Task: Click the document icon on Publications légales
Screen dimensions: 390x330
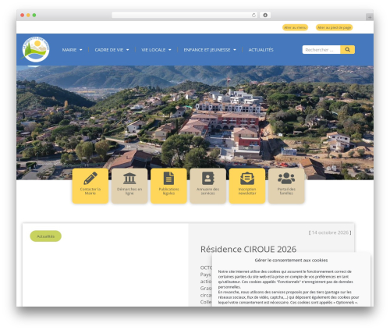Action: coord(168,179)
